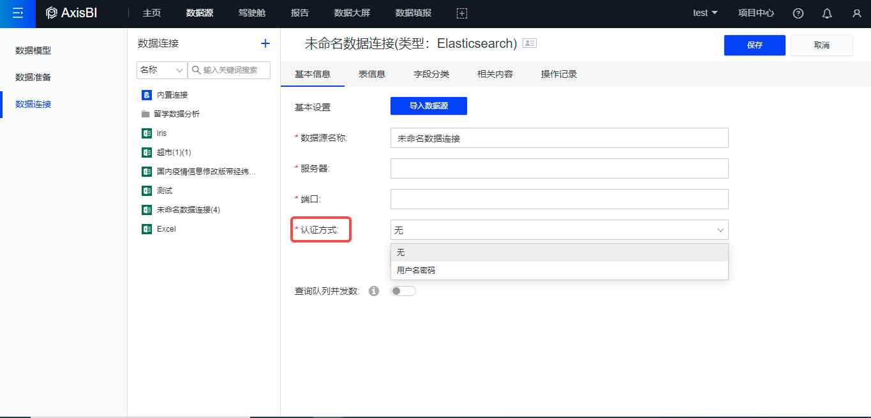Switch to the 表信息 tab
The width and height of the screenshot is (871, 418).
(372, 74)
